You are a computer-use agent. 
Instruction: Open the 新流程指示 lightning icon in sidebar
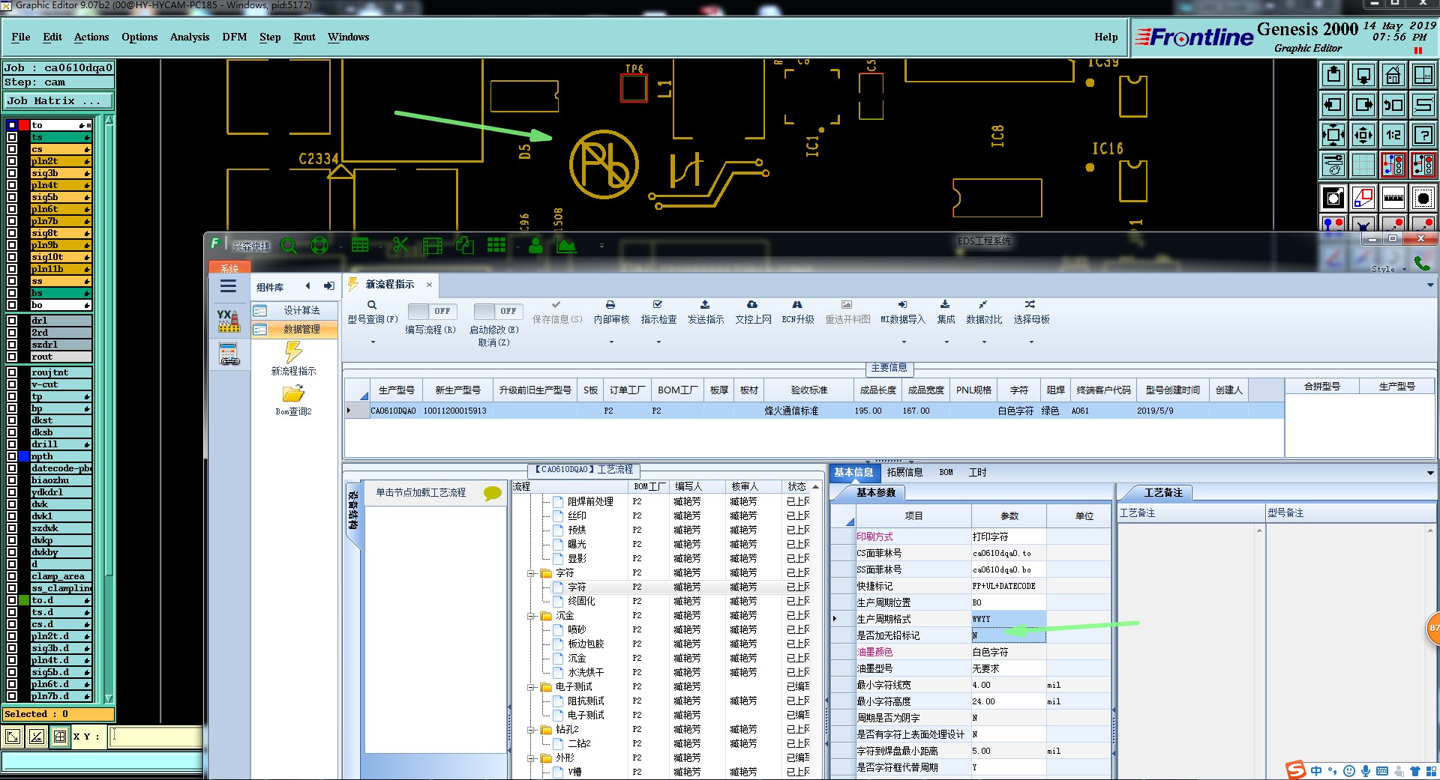point(293,352)
